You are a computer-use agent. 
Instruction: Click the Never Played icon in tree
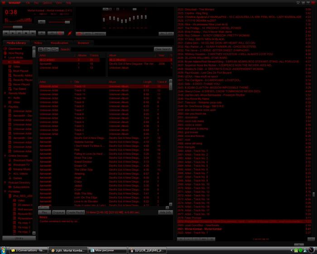[x=10, y=84]
